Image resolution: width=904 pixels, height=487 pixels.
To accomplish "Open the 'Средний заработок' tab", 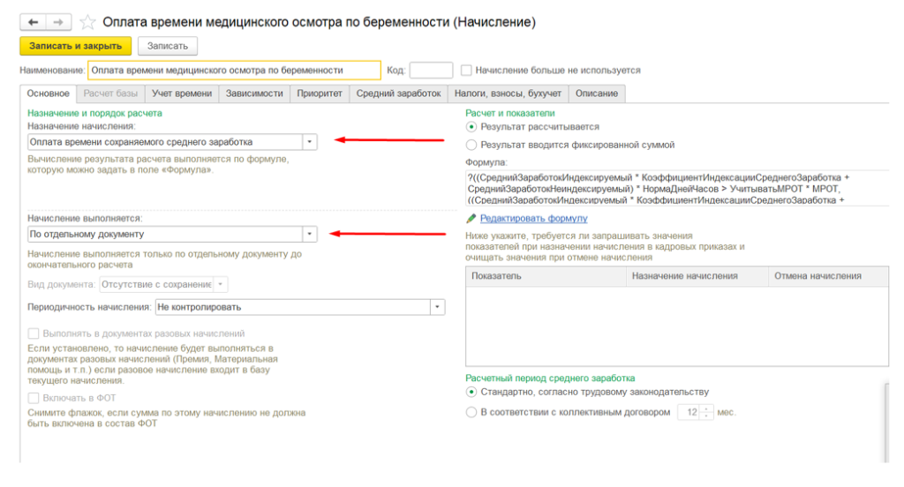I will click(x=398, y=94).
